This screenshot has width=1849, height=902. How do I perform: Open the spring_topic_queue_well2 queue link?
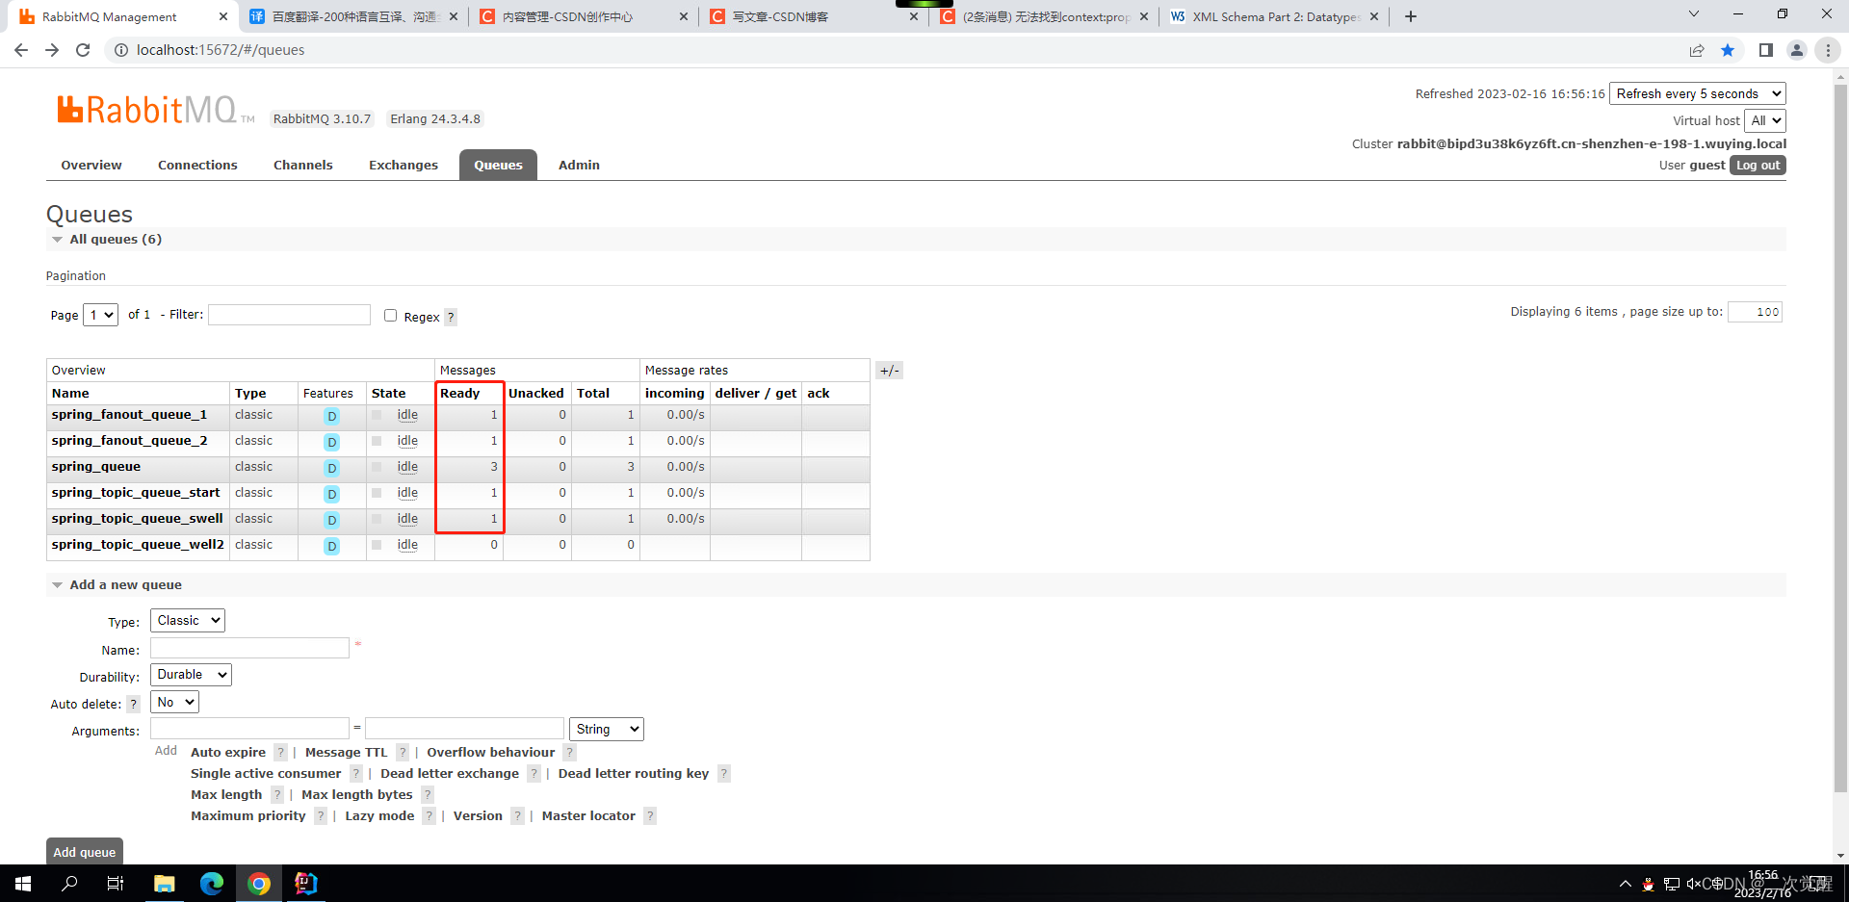pos(138,545)
